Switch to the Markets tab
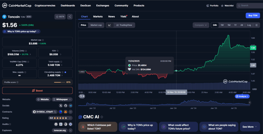Viewport: 263px width, 134px height. tap(98, 17)
